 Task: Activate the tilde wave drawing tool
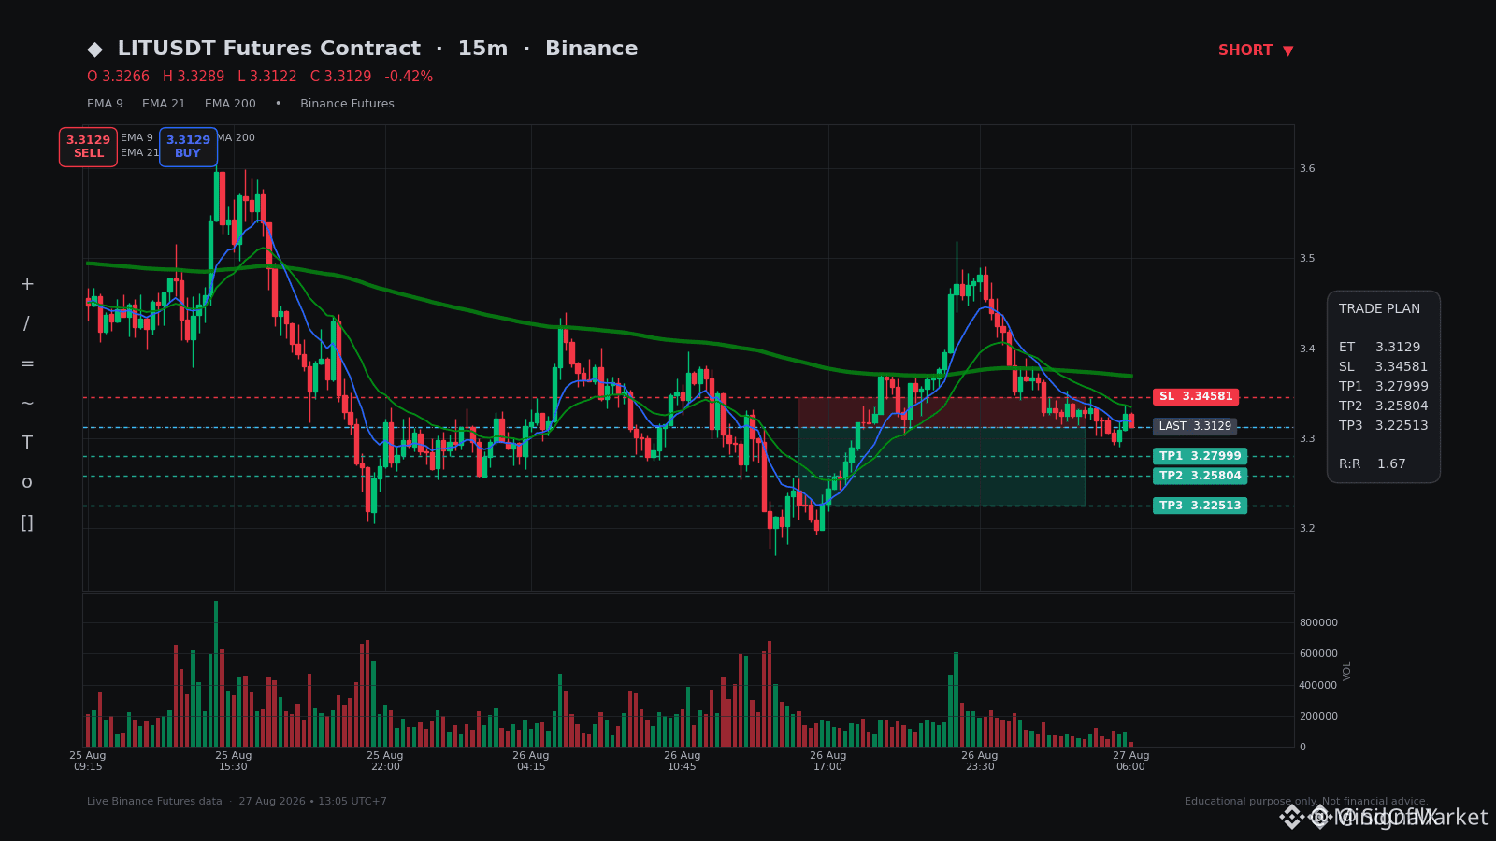(x=27, y=404)
